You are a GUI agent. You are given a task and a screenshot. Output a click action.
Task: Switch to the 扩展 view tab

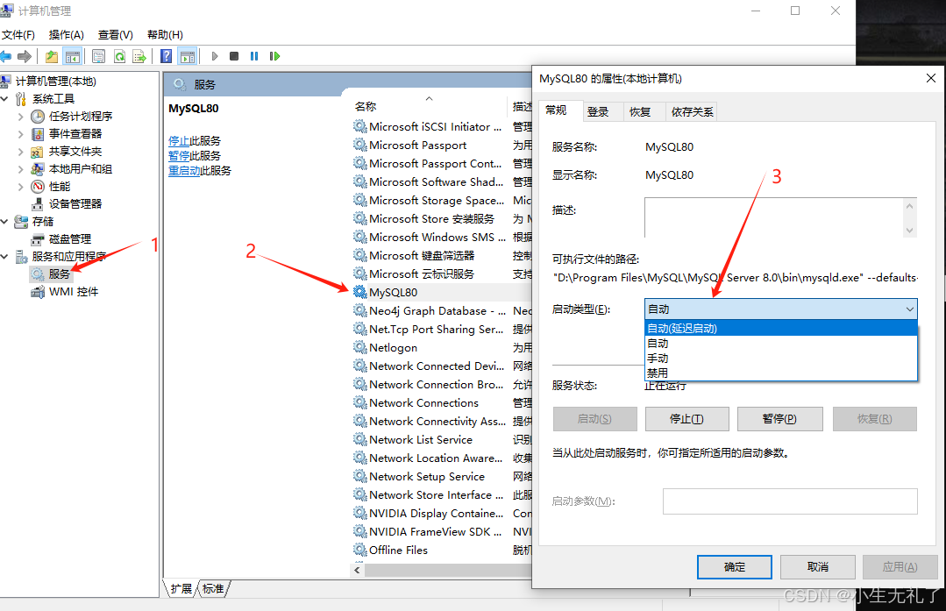coord(181,588)
